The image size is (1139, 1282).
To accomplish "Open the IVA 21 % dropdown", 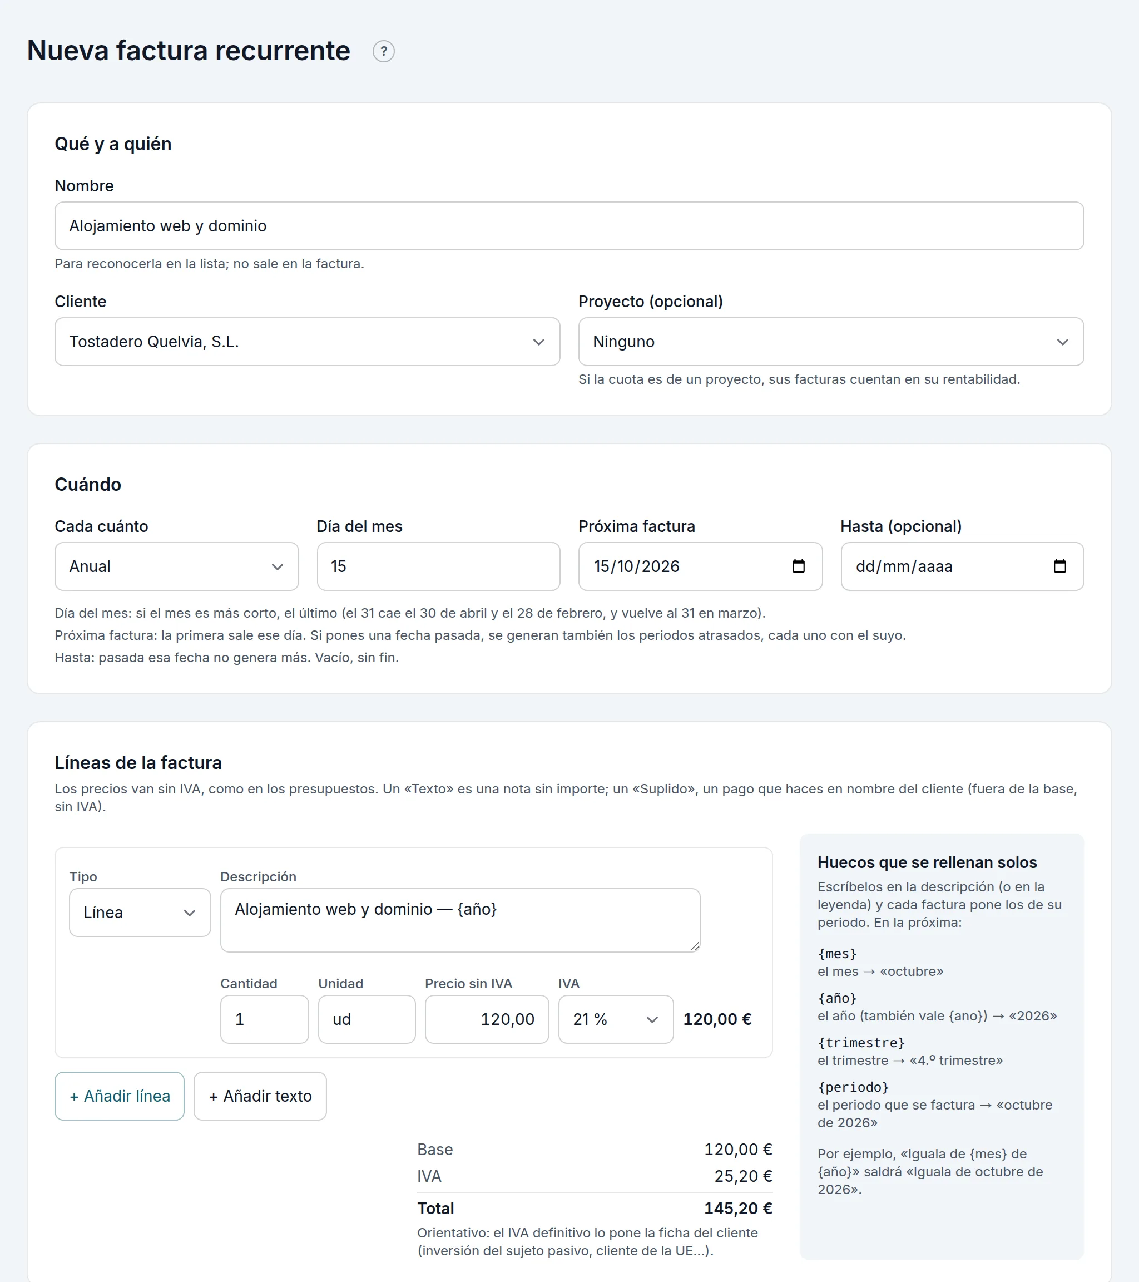I will 616,1019.
